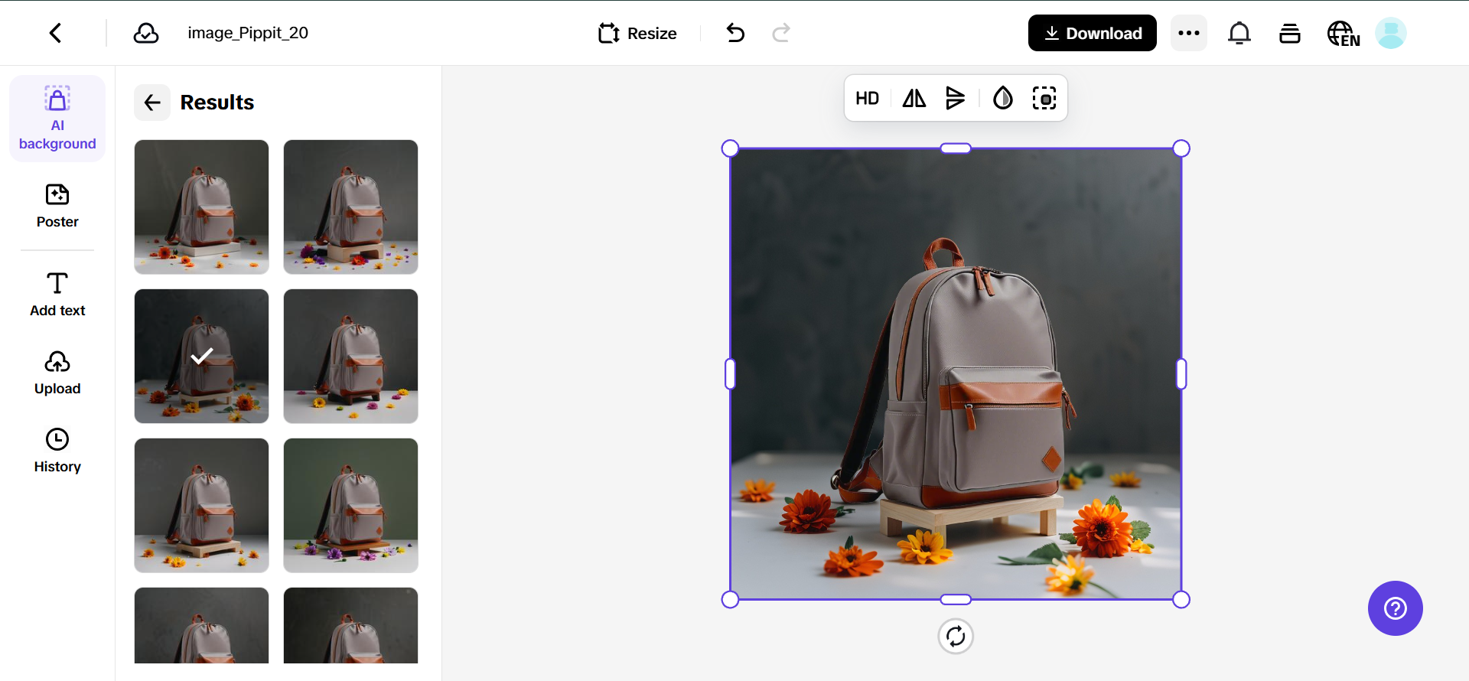
Task: Click the left edge handle of the image
Action: 731,374
